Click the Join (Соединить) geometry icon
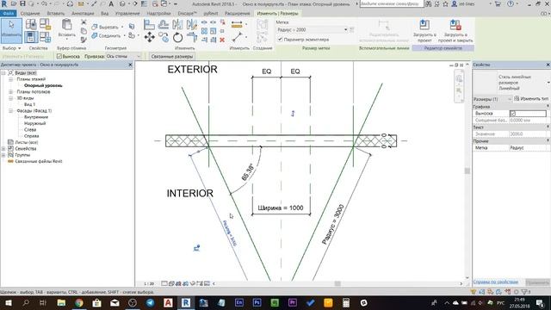Viewport: 551px width, 310px height. pos(94,35)
